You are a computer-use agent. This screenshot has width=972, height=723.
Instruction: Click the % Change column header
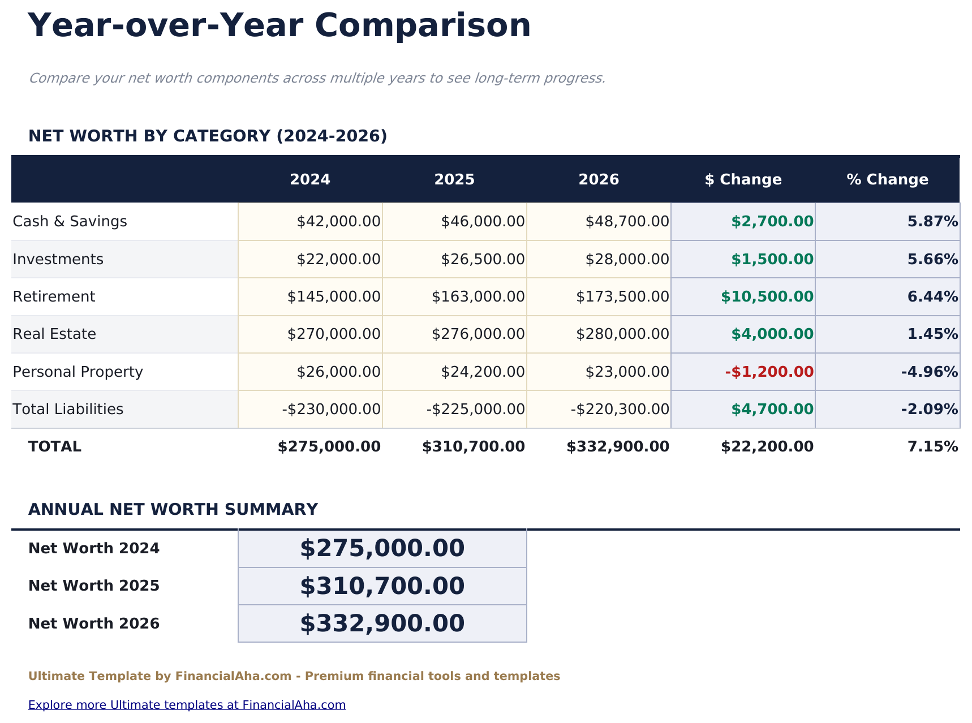pos(887,179)
